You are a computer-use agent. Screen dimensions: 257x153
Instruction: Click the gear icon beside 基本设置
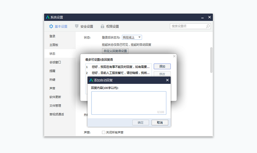coord(51,26)
